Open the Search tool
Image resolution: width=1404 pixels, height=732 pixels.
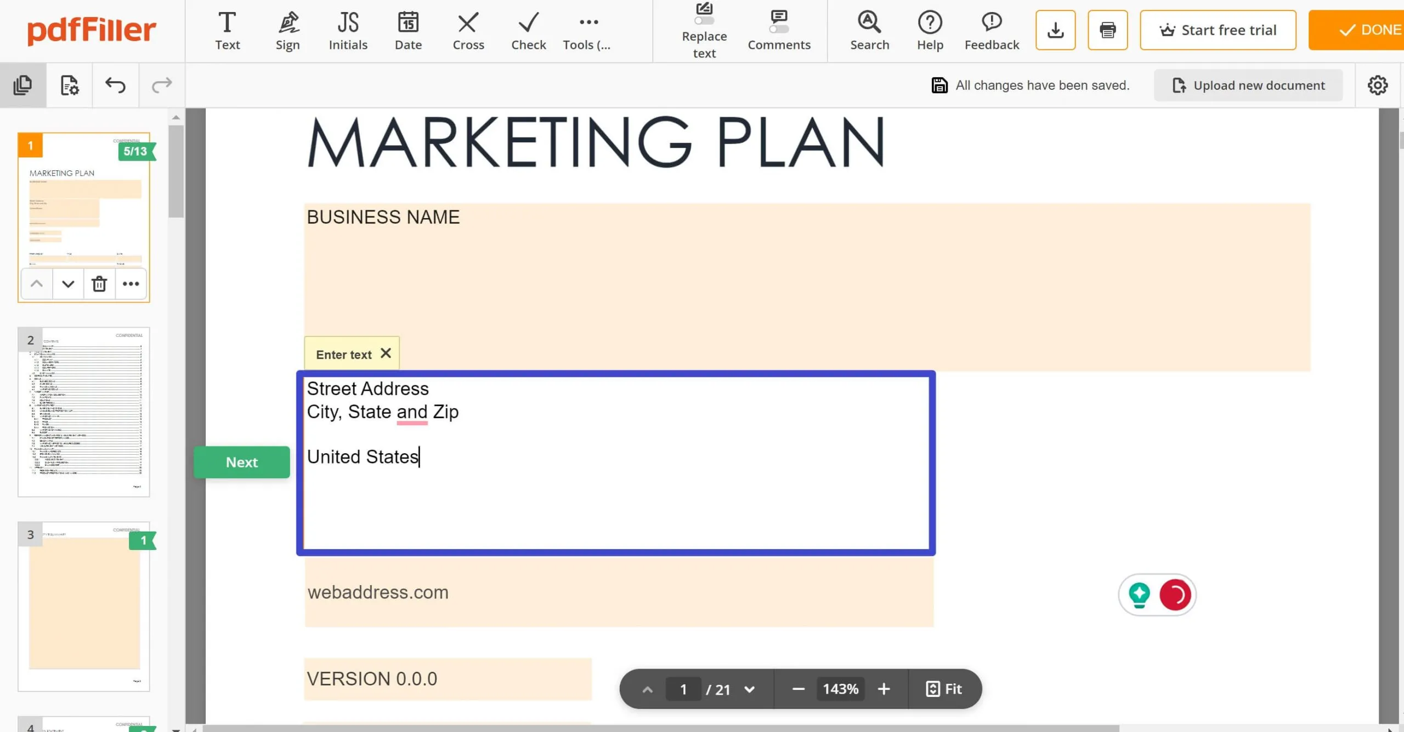click(869, 30)
